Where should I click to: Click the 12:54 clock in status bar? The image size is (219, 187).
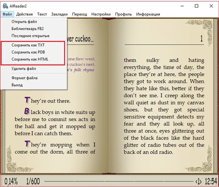click(211, 181)
